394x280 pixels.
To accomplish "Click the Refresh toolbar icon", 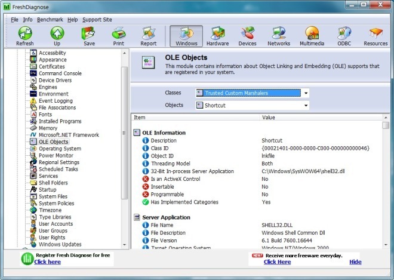I will tap(25, 36).
